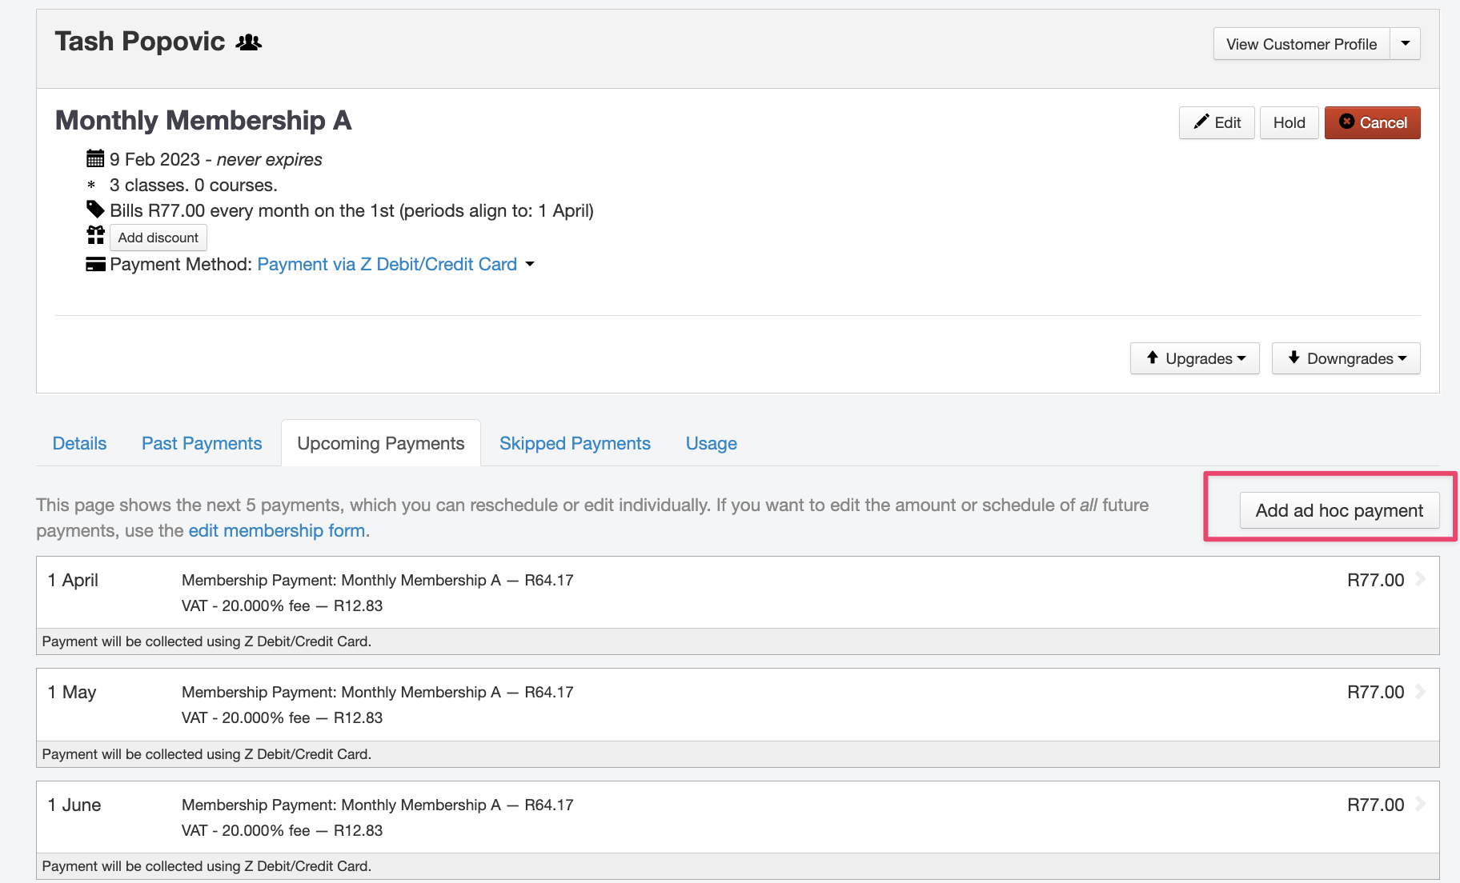Image resolution: width=1460 pixels, height=883 pixels.
Task: Open the Downgrades dropdown
Action: (x=1346, y=358)
